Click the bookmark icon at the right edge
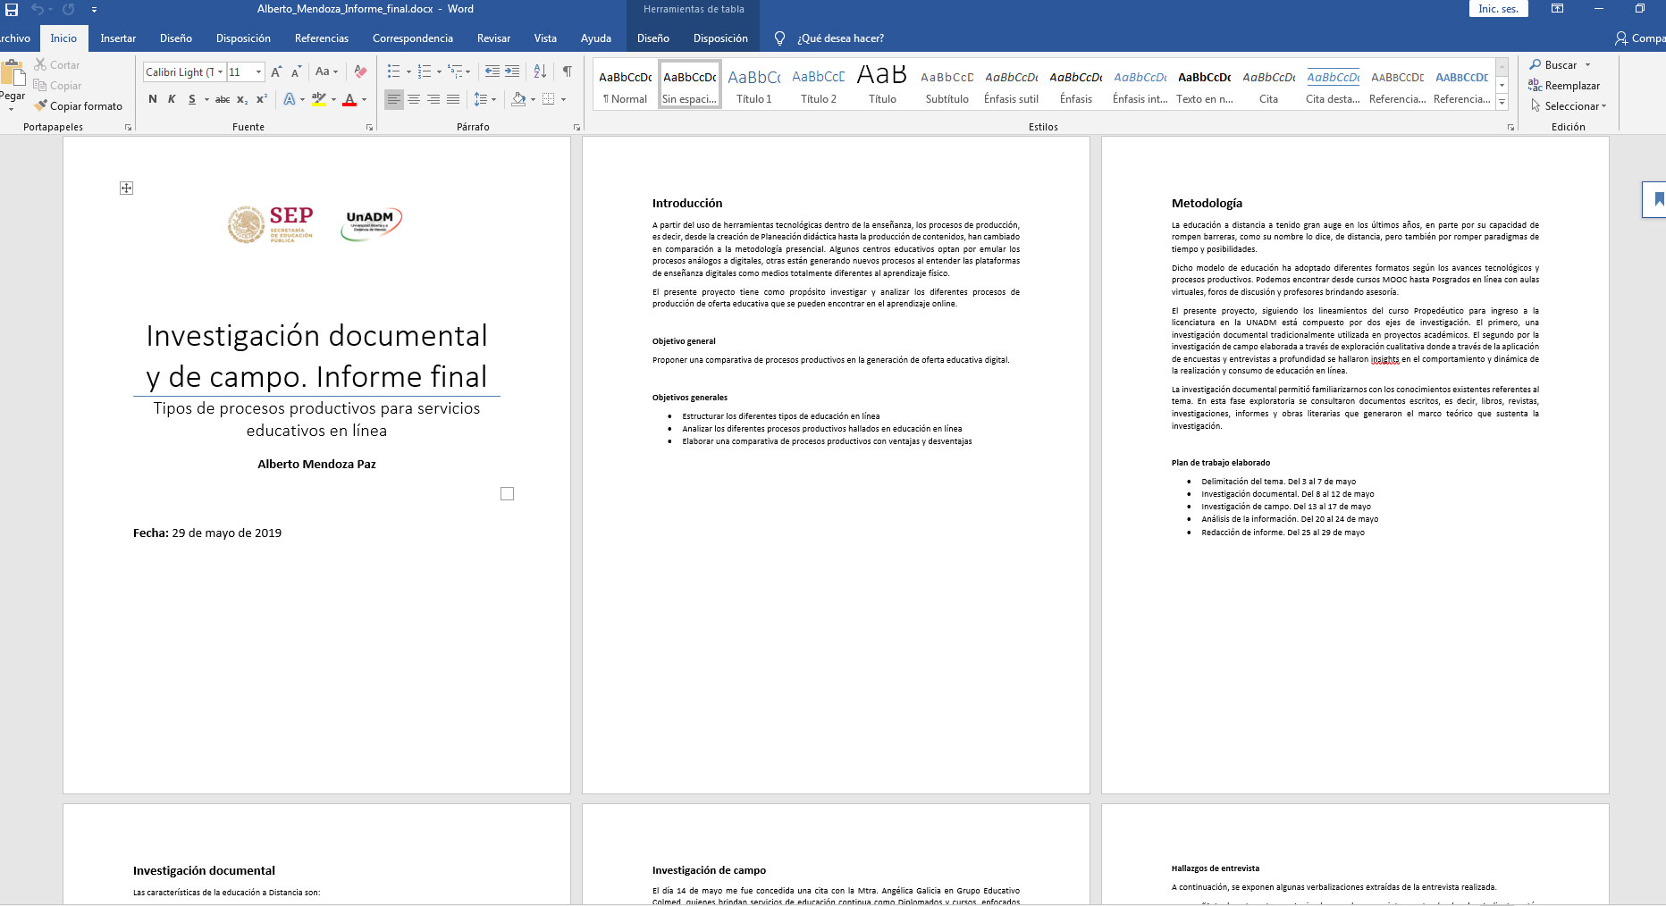This screenshot has width=1666, height=906. pos(1659,199)
